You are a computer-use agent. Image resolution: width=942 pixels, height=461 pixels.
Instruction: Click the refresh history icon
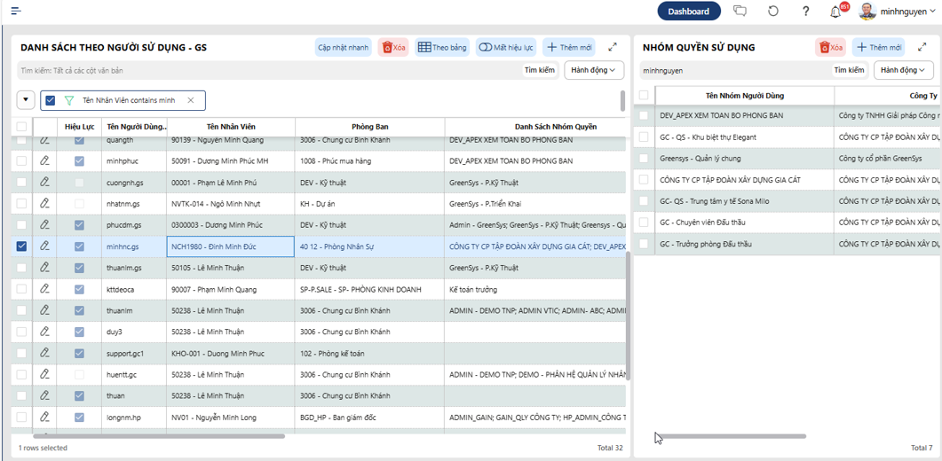tap(773, 11)
